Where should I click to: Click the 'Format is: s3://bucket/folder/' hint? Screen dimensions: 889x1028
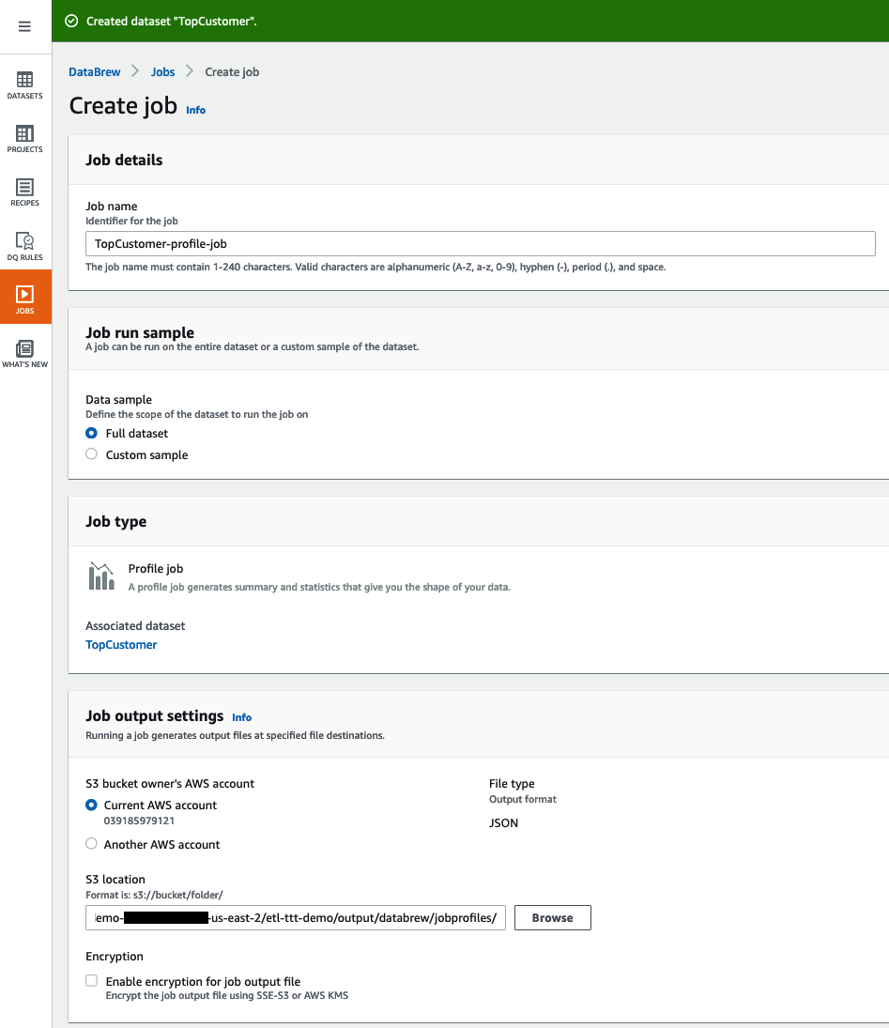pos(154,895)
